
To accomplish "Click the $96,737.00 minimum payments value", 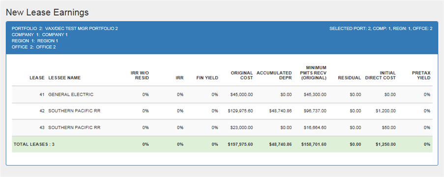I will pos(315,111).
